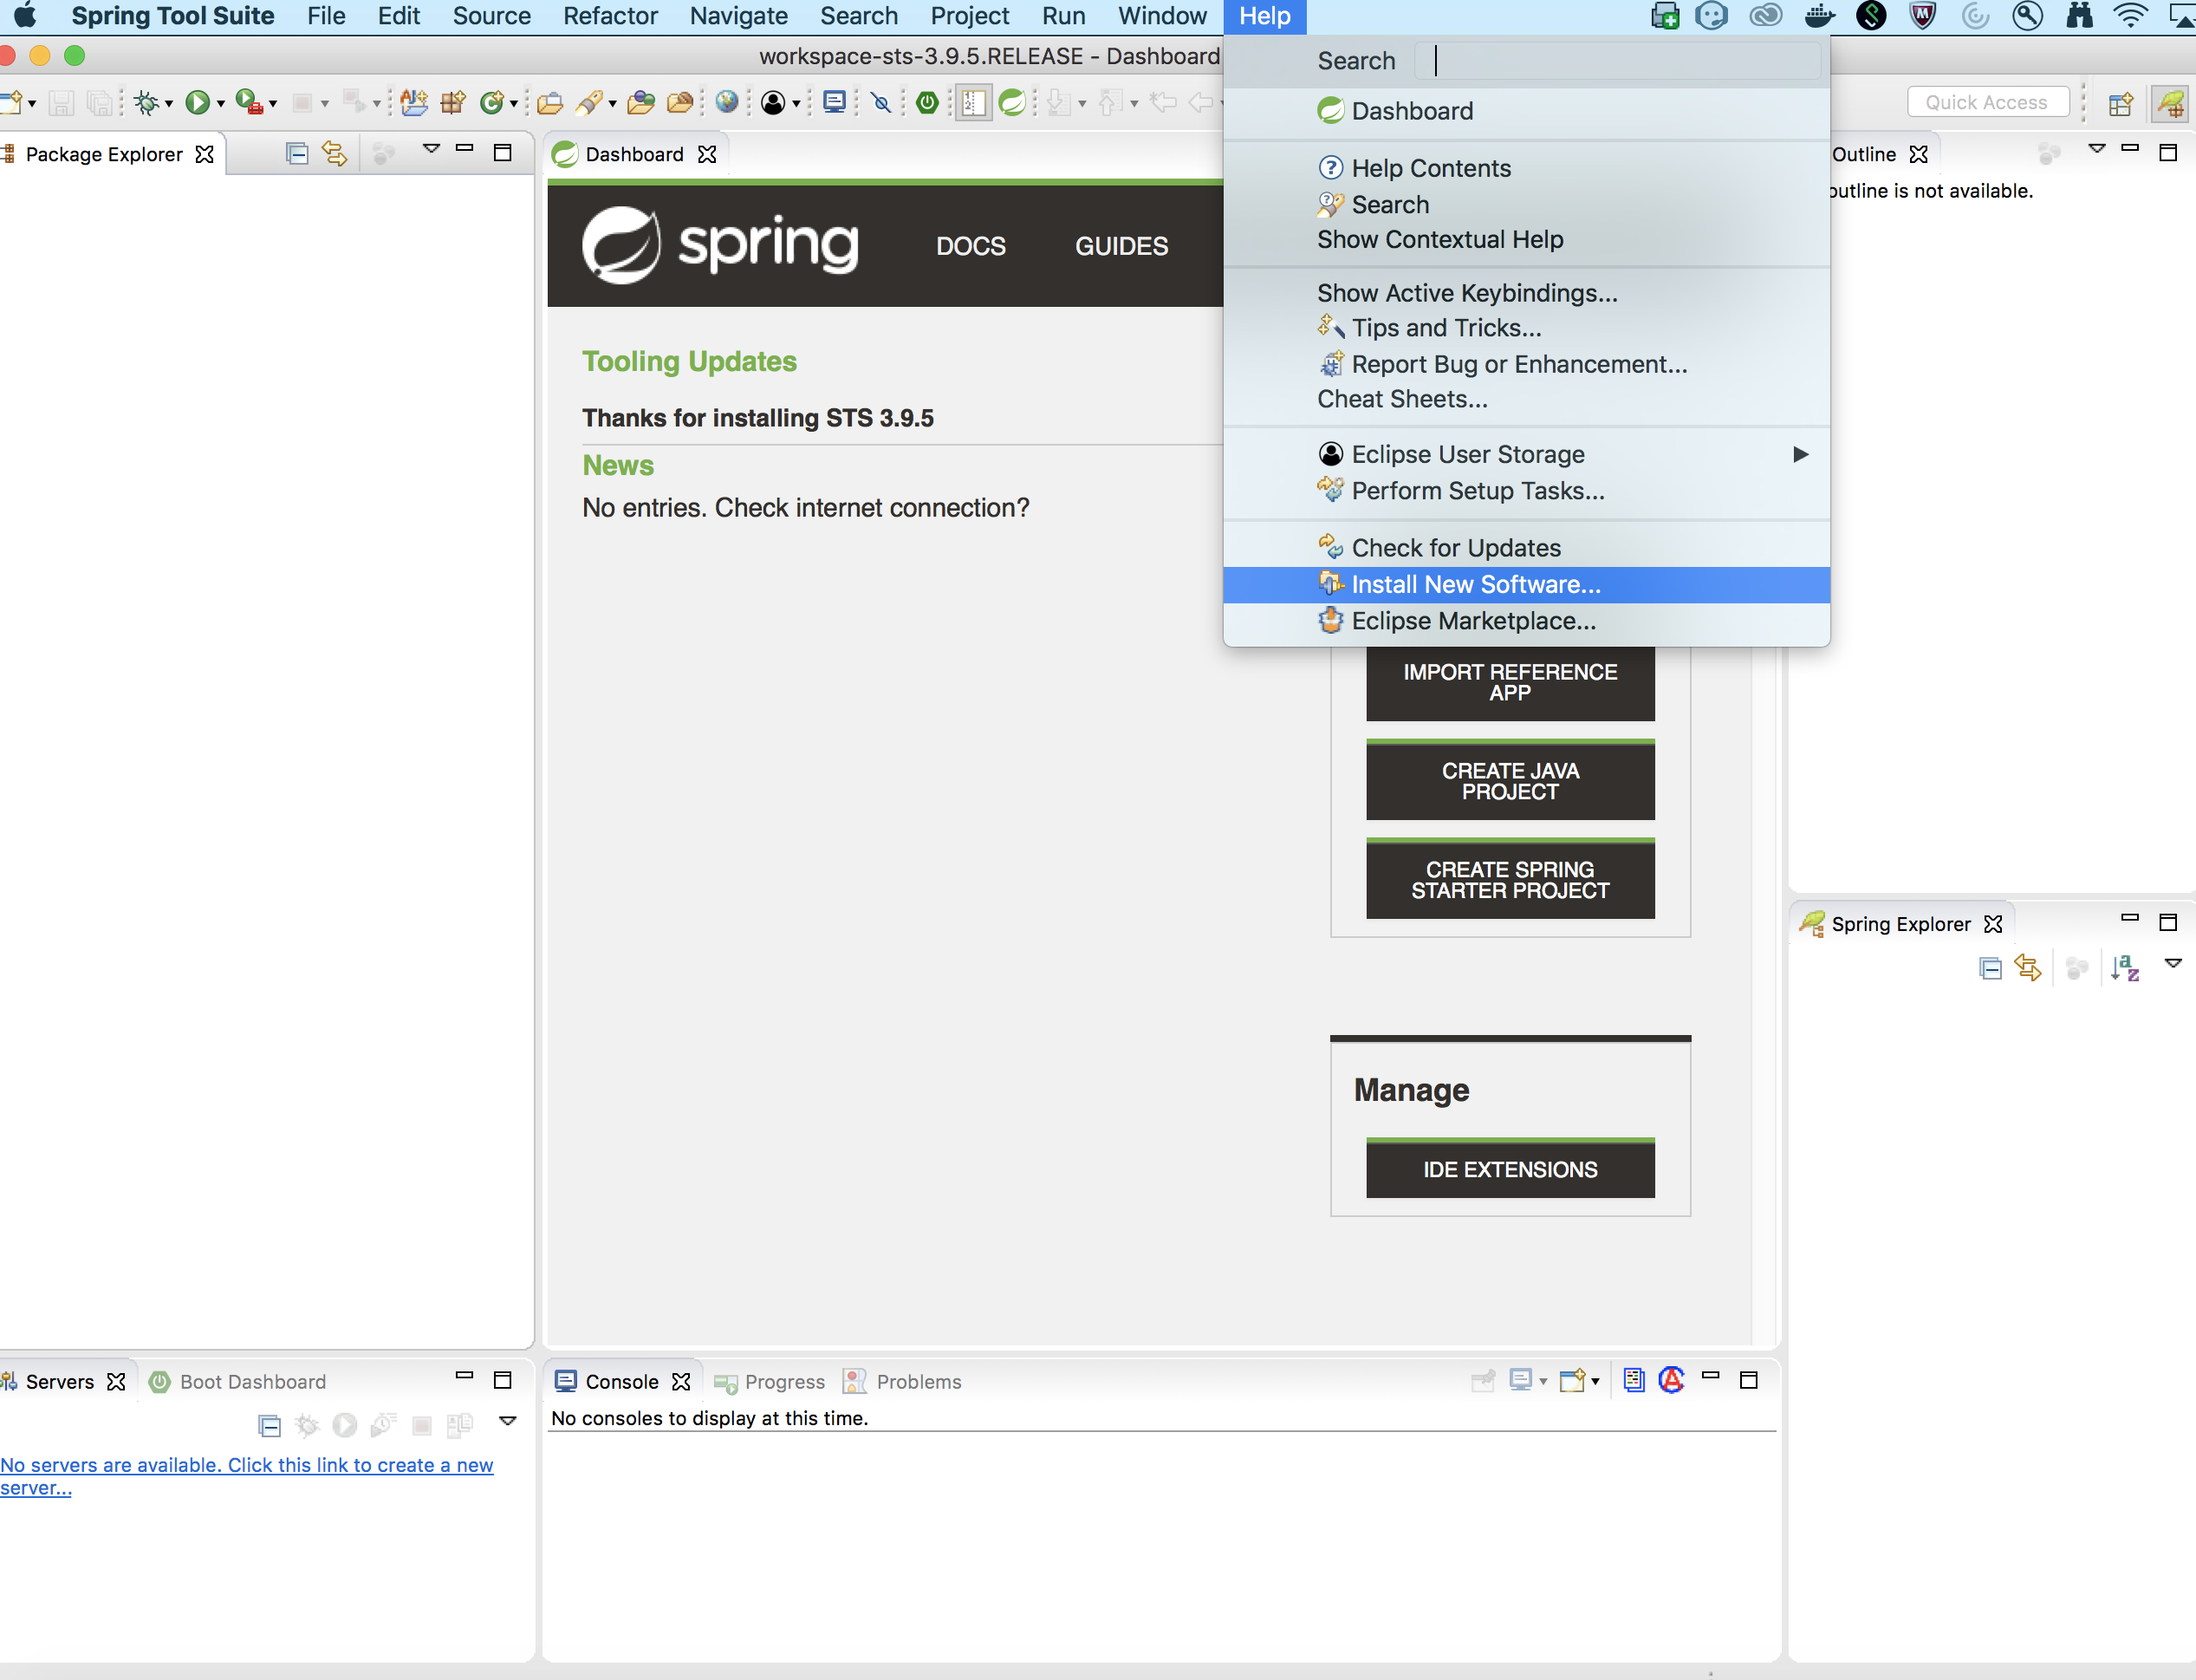The width and height of the screenshot is (2196, 1680).
Task: Select Install New Software in Help menu
Action: [x=1526, y=585]
